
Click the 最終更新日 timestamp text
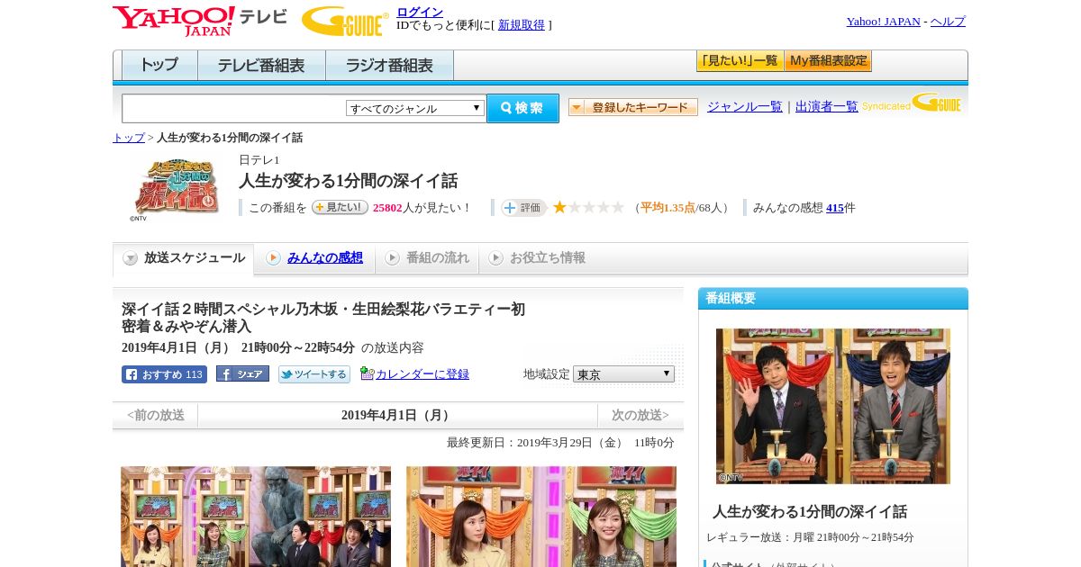pyautogui.click(x=560, y=443)
